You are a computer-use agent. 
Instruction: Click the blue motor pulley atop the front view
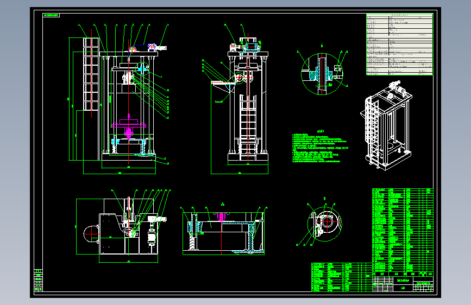click(151, 47)
